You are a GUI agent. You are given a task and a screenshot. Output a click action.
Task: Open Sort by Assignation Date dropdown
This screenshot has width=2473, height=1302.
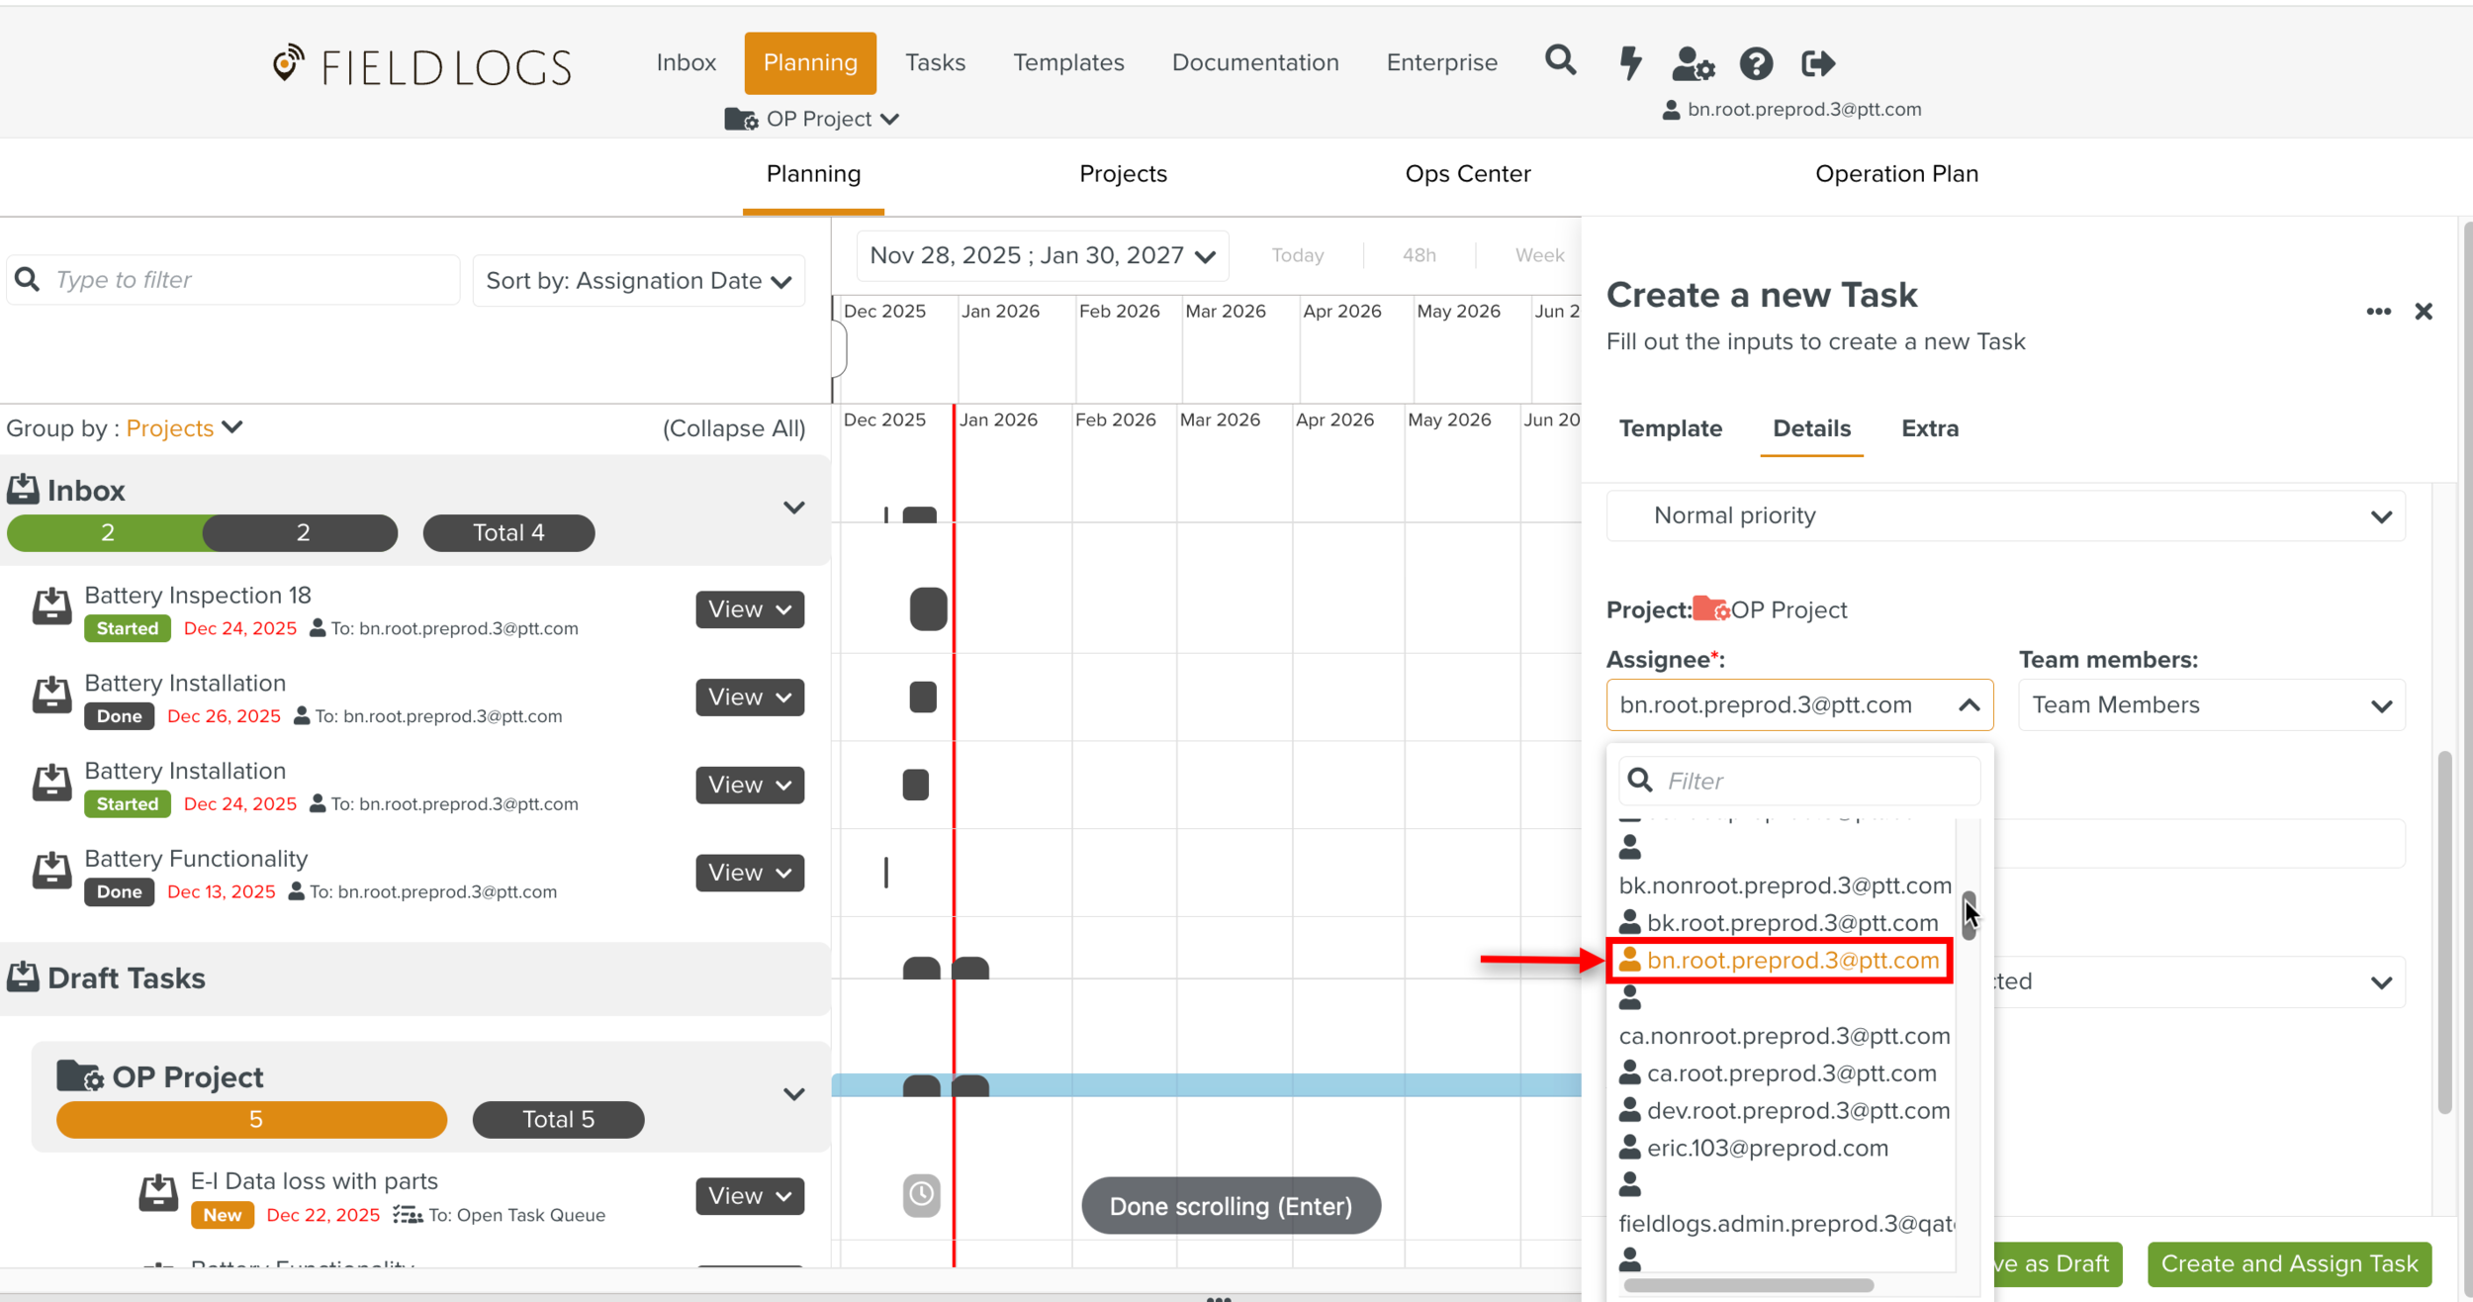[639, 281]
